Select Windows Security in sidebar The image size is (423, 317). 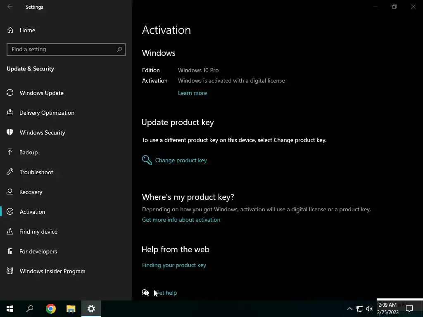(x=43, y=132)
